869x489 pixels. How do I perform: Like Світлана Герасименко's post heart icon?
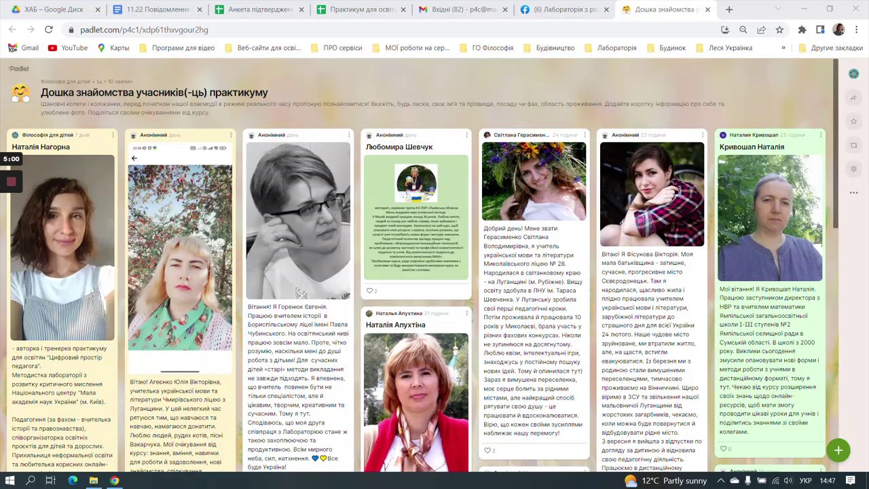click(x=487, y=450)
